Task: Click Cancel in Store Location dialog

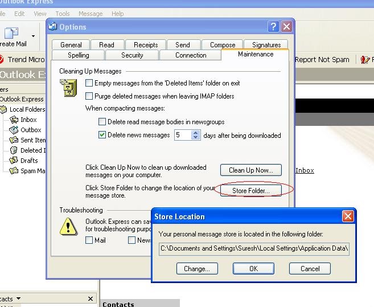Action: 310,269
